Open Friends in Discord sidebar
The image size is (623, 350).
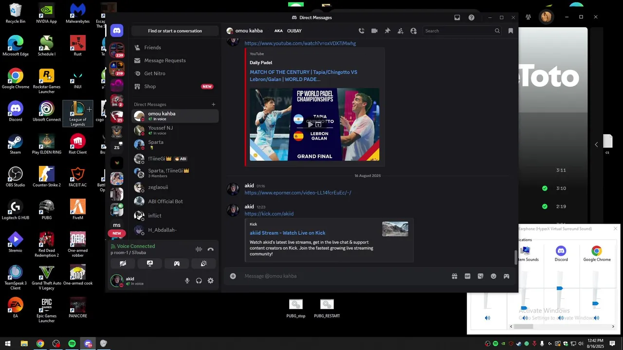pyautogui.click(x=175, y=48)
